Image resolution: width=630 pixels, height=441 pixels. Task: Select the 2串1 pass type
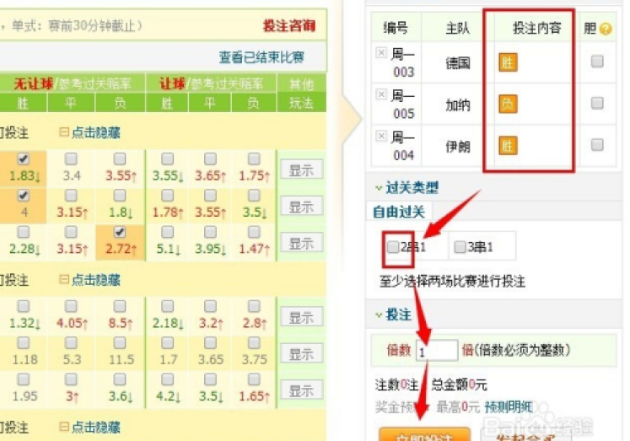[393, 247]
